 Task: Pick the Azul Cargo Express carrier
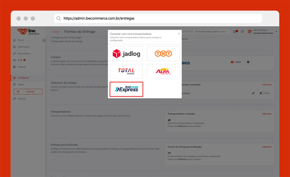pyautogui.click(x=126, y=89)
